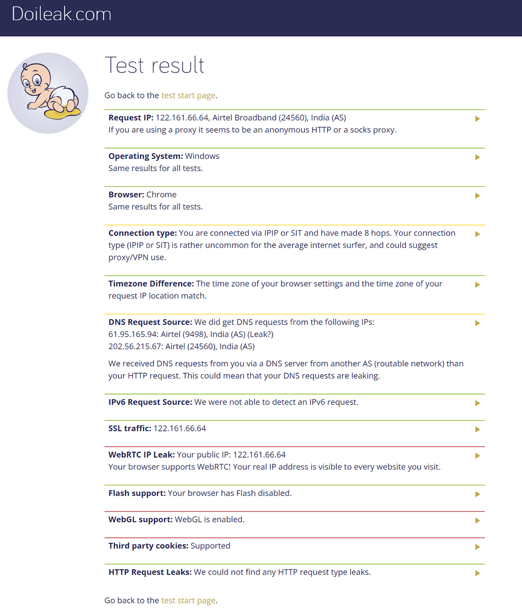Expand the DNS Request Source arrow
The height and width of the screenshot is (611, 522).
(x=477, y=323)
